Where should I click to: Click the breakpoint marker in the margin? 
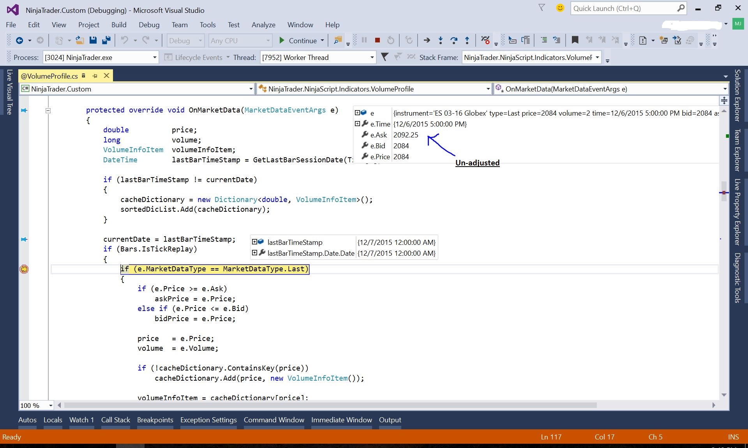point(24,269)
